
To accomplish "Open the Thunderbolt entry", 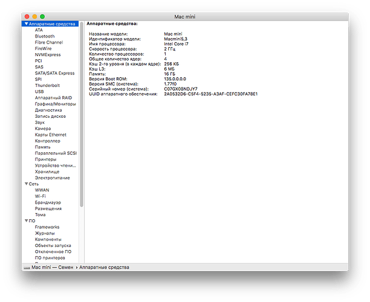I will [47, 85].
